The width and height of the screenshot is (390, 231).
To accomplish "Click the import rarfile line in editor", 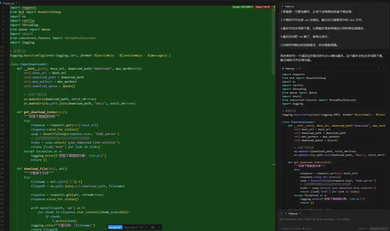I will [x=22, y=21].
